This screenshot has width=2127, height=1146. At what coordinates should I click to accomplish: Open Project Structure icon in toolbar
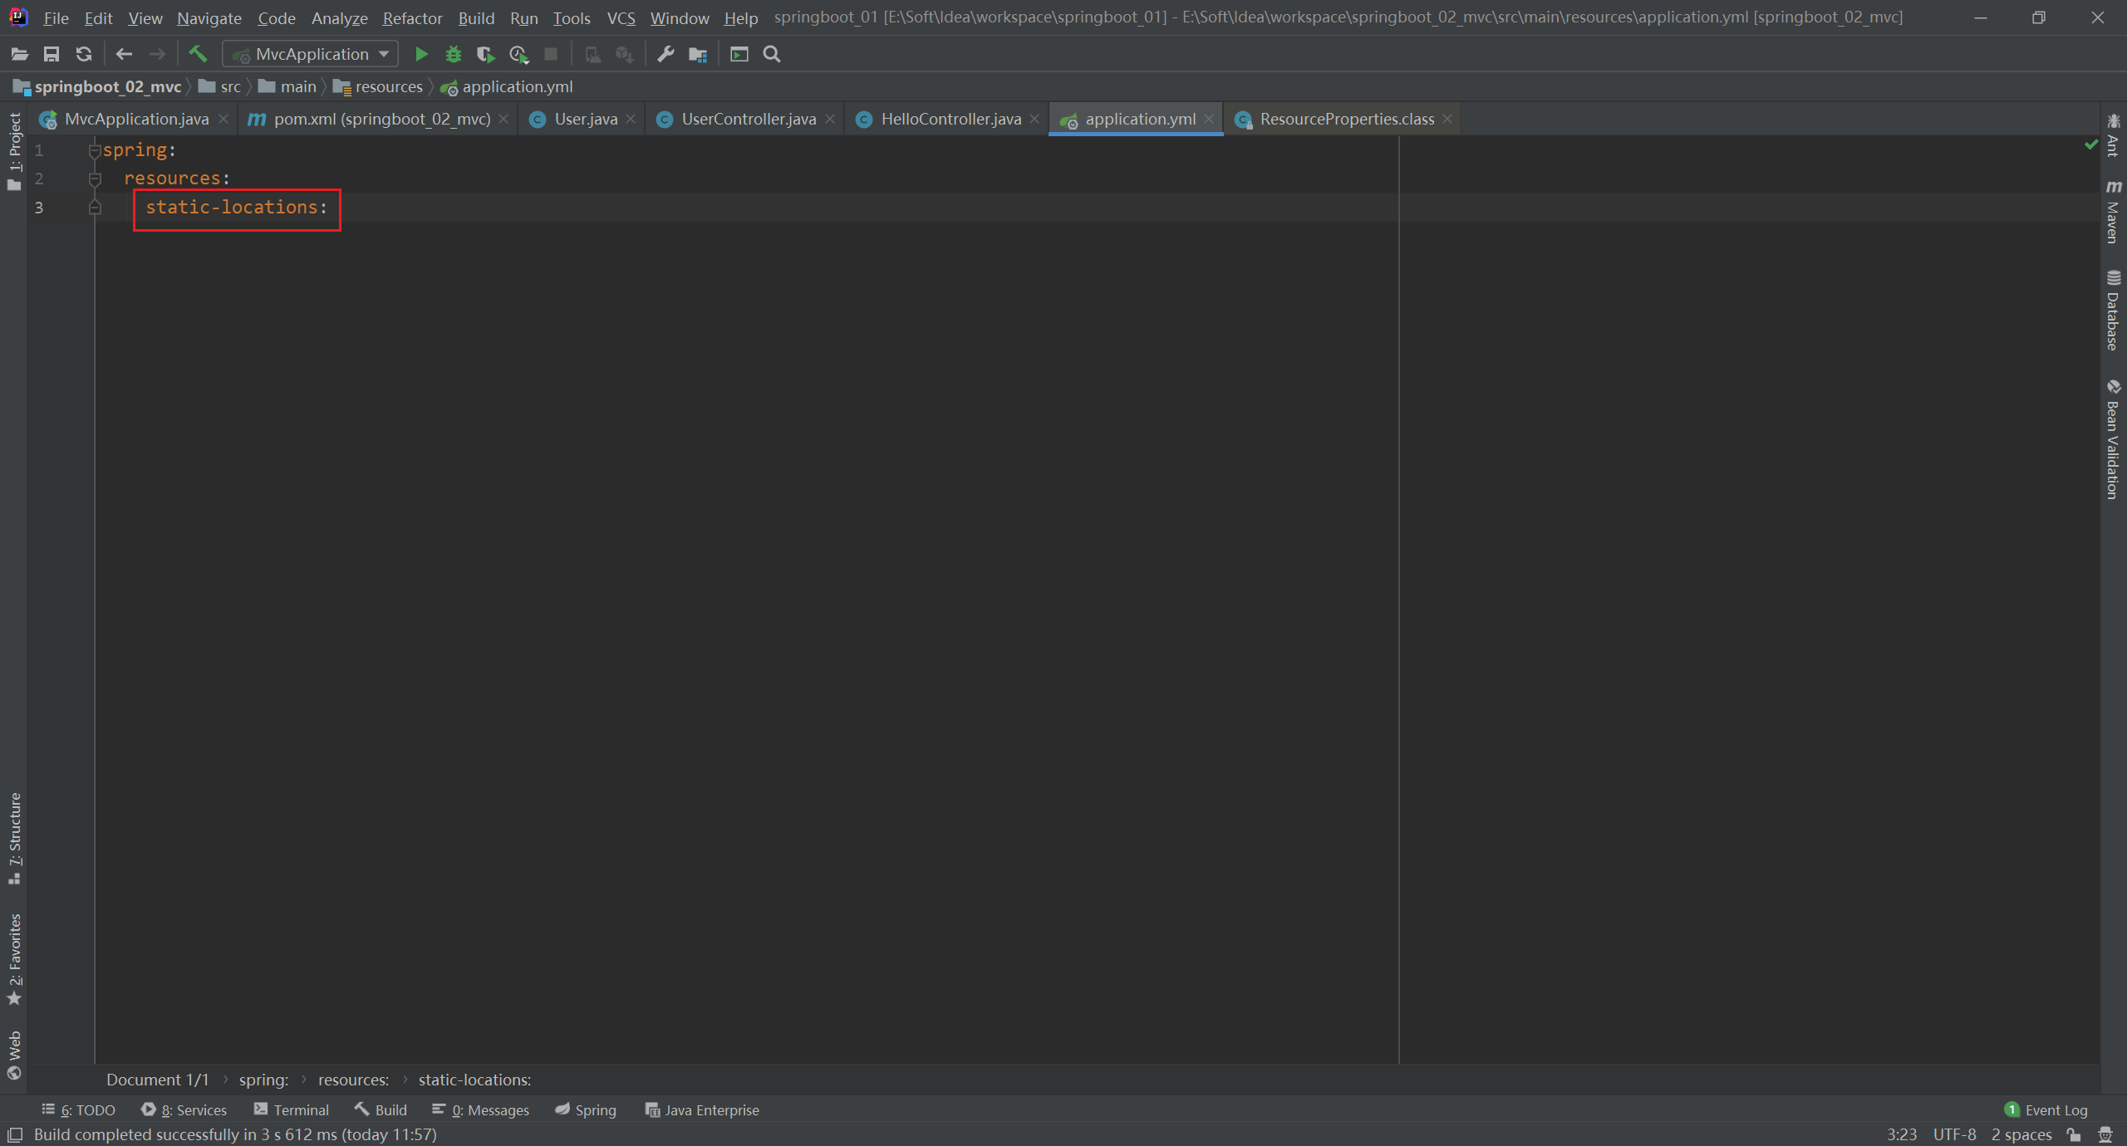[x=698, y=55]
